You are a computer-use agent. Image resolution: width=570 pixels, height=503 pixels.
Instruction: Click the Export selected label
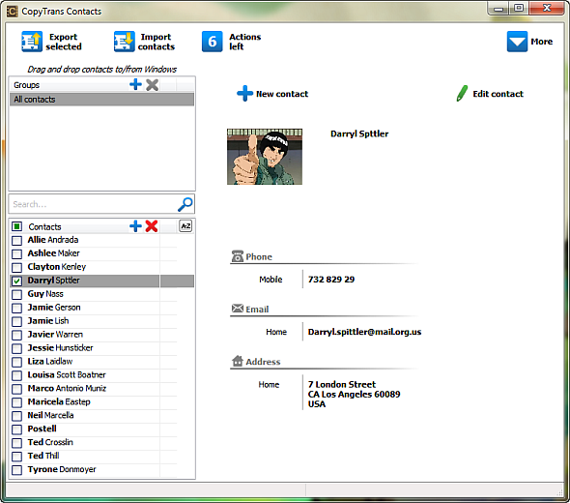(x=64, y=42)
